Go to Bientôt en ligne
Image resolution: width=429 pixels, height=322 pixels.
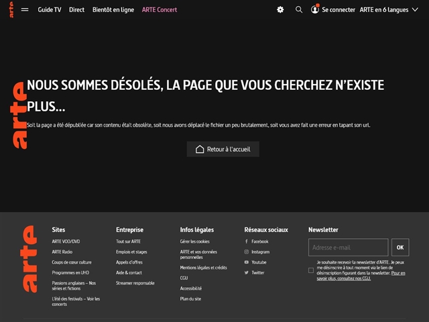[113, 10]
